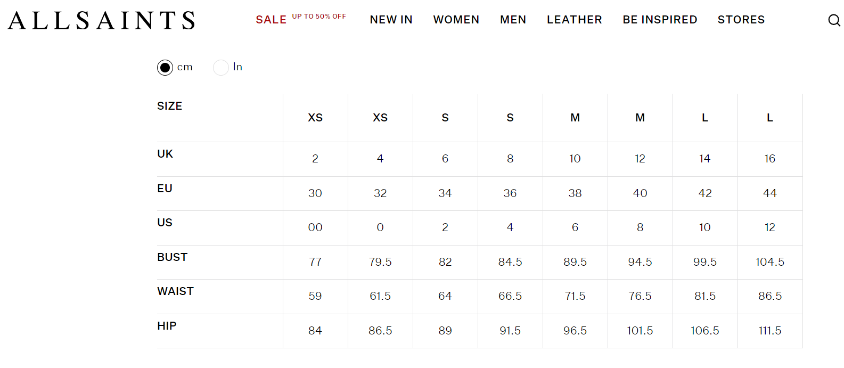This screenshot has width=844, height=368.
Task: Open the MEN menu
Action: (513, 20)
